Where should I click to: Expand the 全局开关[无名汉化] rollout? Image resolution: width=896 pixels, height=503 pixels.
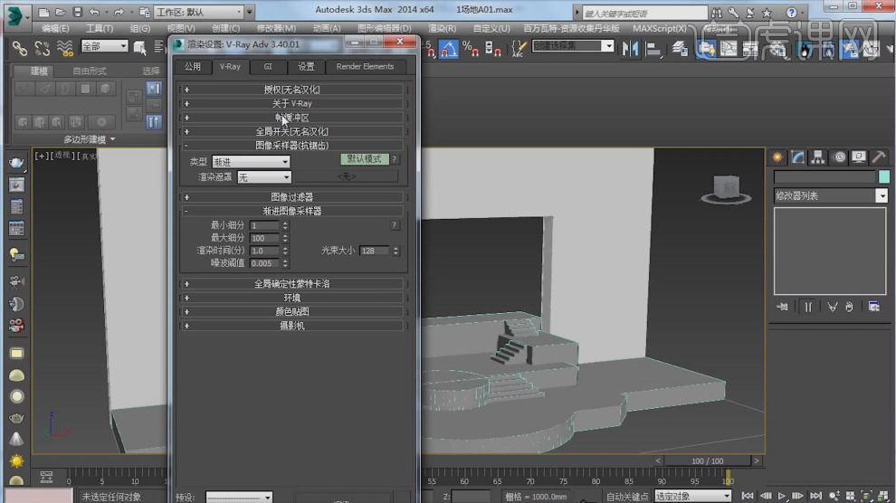292,131
